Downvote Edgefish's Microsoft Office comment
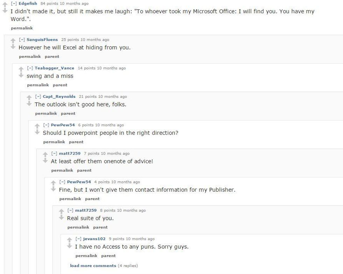Viewport: 343px width, 274px height. pos(5,11)
